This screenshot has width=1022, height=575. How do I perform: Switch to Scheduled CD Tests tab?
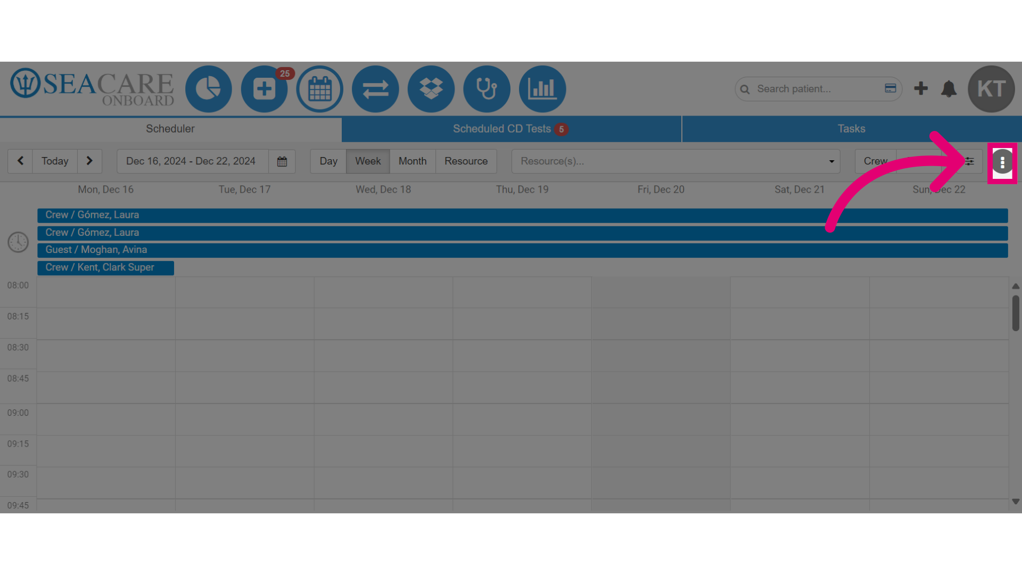coord(511,129)
